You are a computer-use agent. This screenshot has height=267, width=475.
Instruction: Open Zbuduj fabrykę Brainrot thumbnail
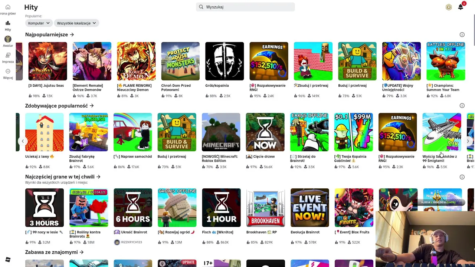(x=89, y=132)
